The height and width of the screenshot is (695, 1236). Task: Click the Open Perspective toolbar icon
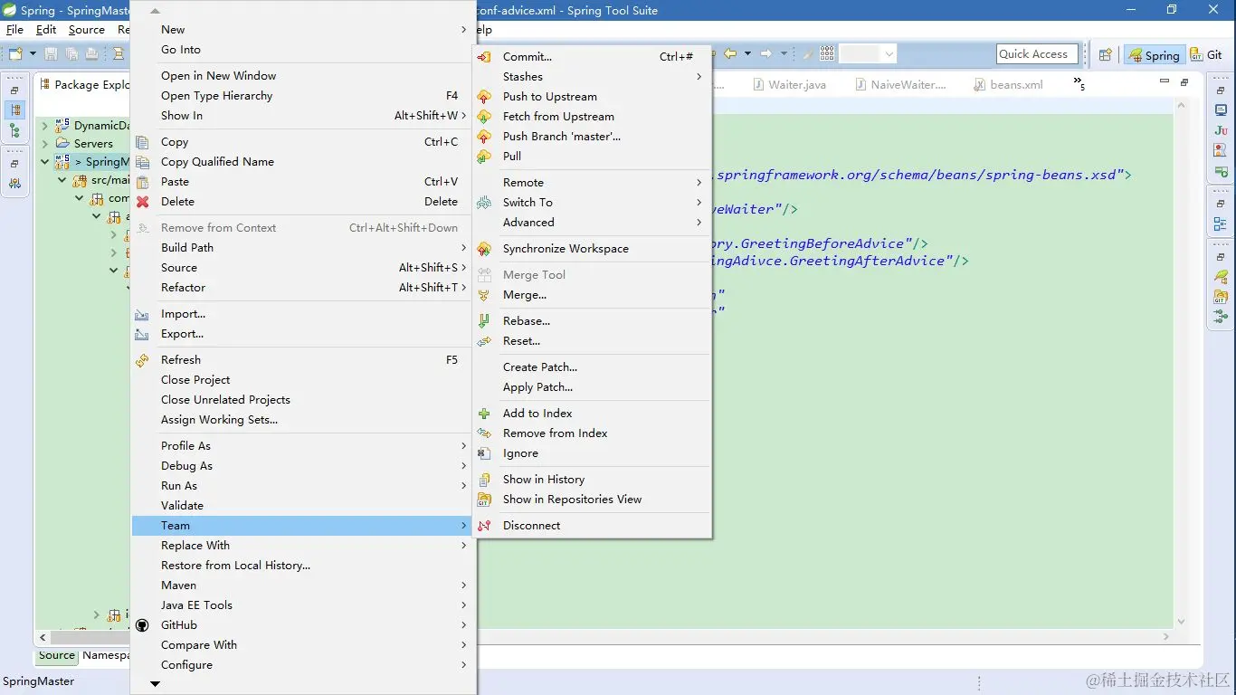[x=1105, y=54]
